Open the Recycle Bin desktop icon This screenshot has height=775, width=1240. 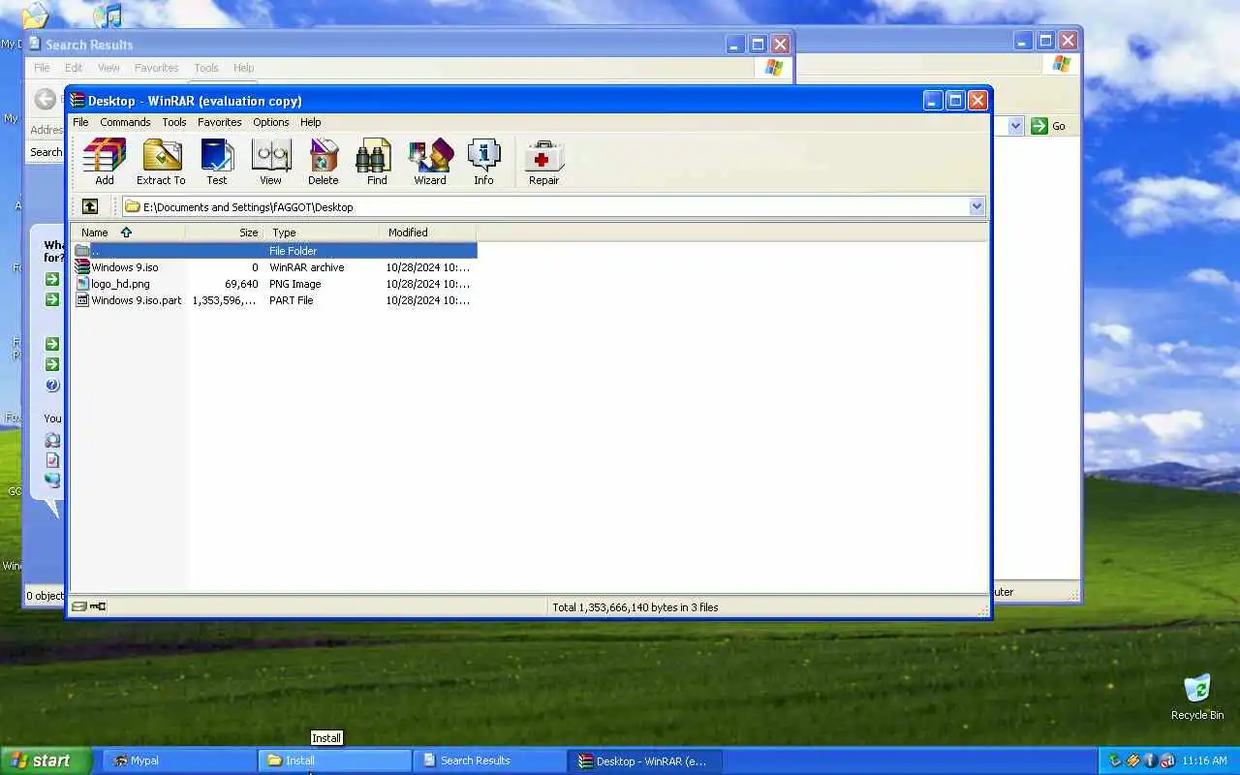point(1197,697)
